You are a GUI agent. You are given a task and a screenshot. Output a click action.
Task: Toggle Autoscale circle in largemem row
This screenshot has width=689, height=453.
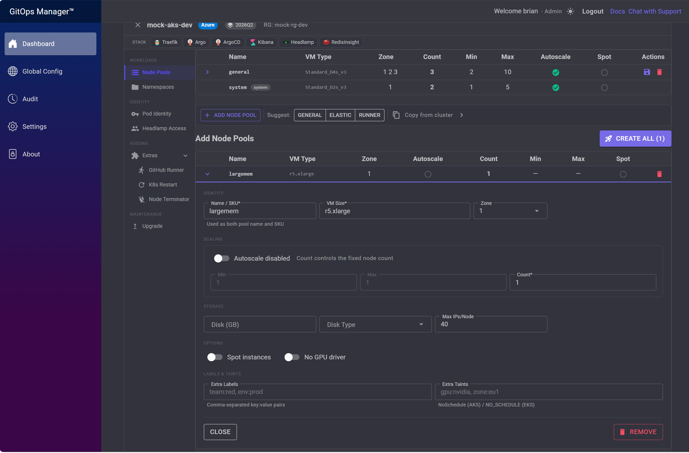pos(428,174)
